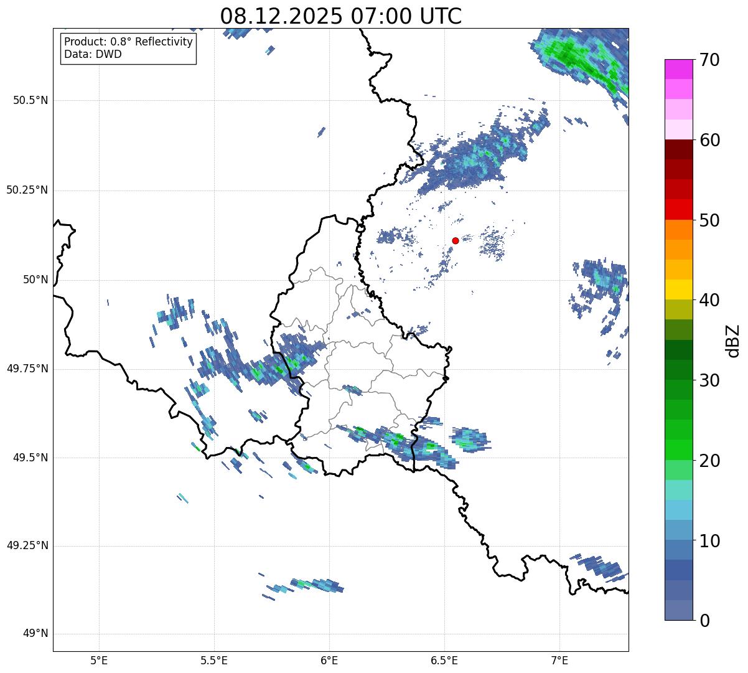The width and height of the screenshot is (748, 673).
Task: Click the colorbar tick value '10'
Action: (x=710, y=541)
